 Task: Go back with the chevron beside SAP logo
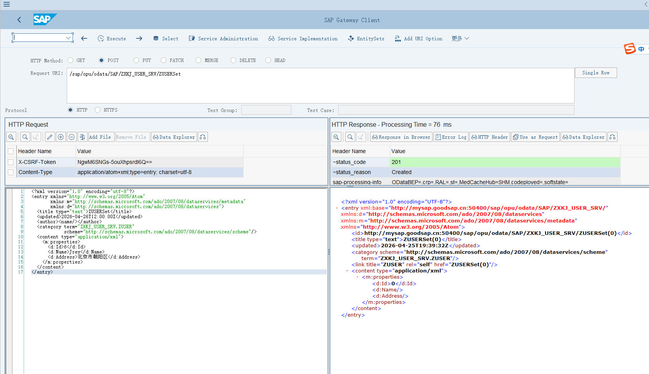(x=19, y=20)
